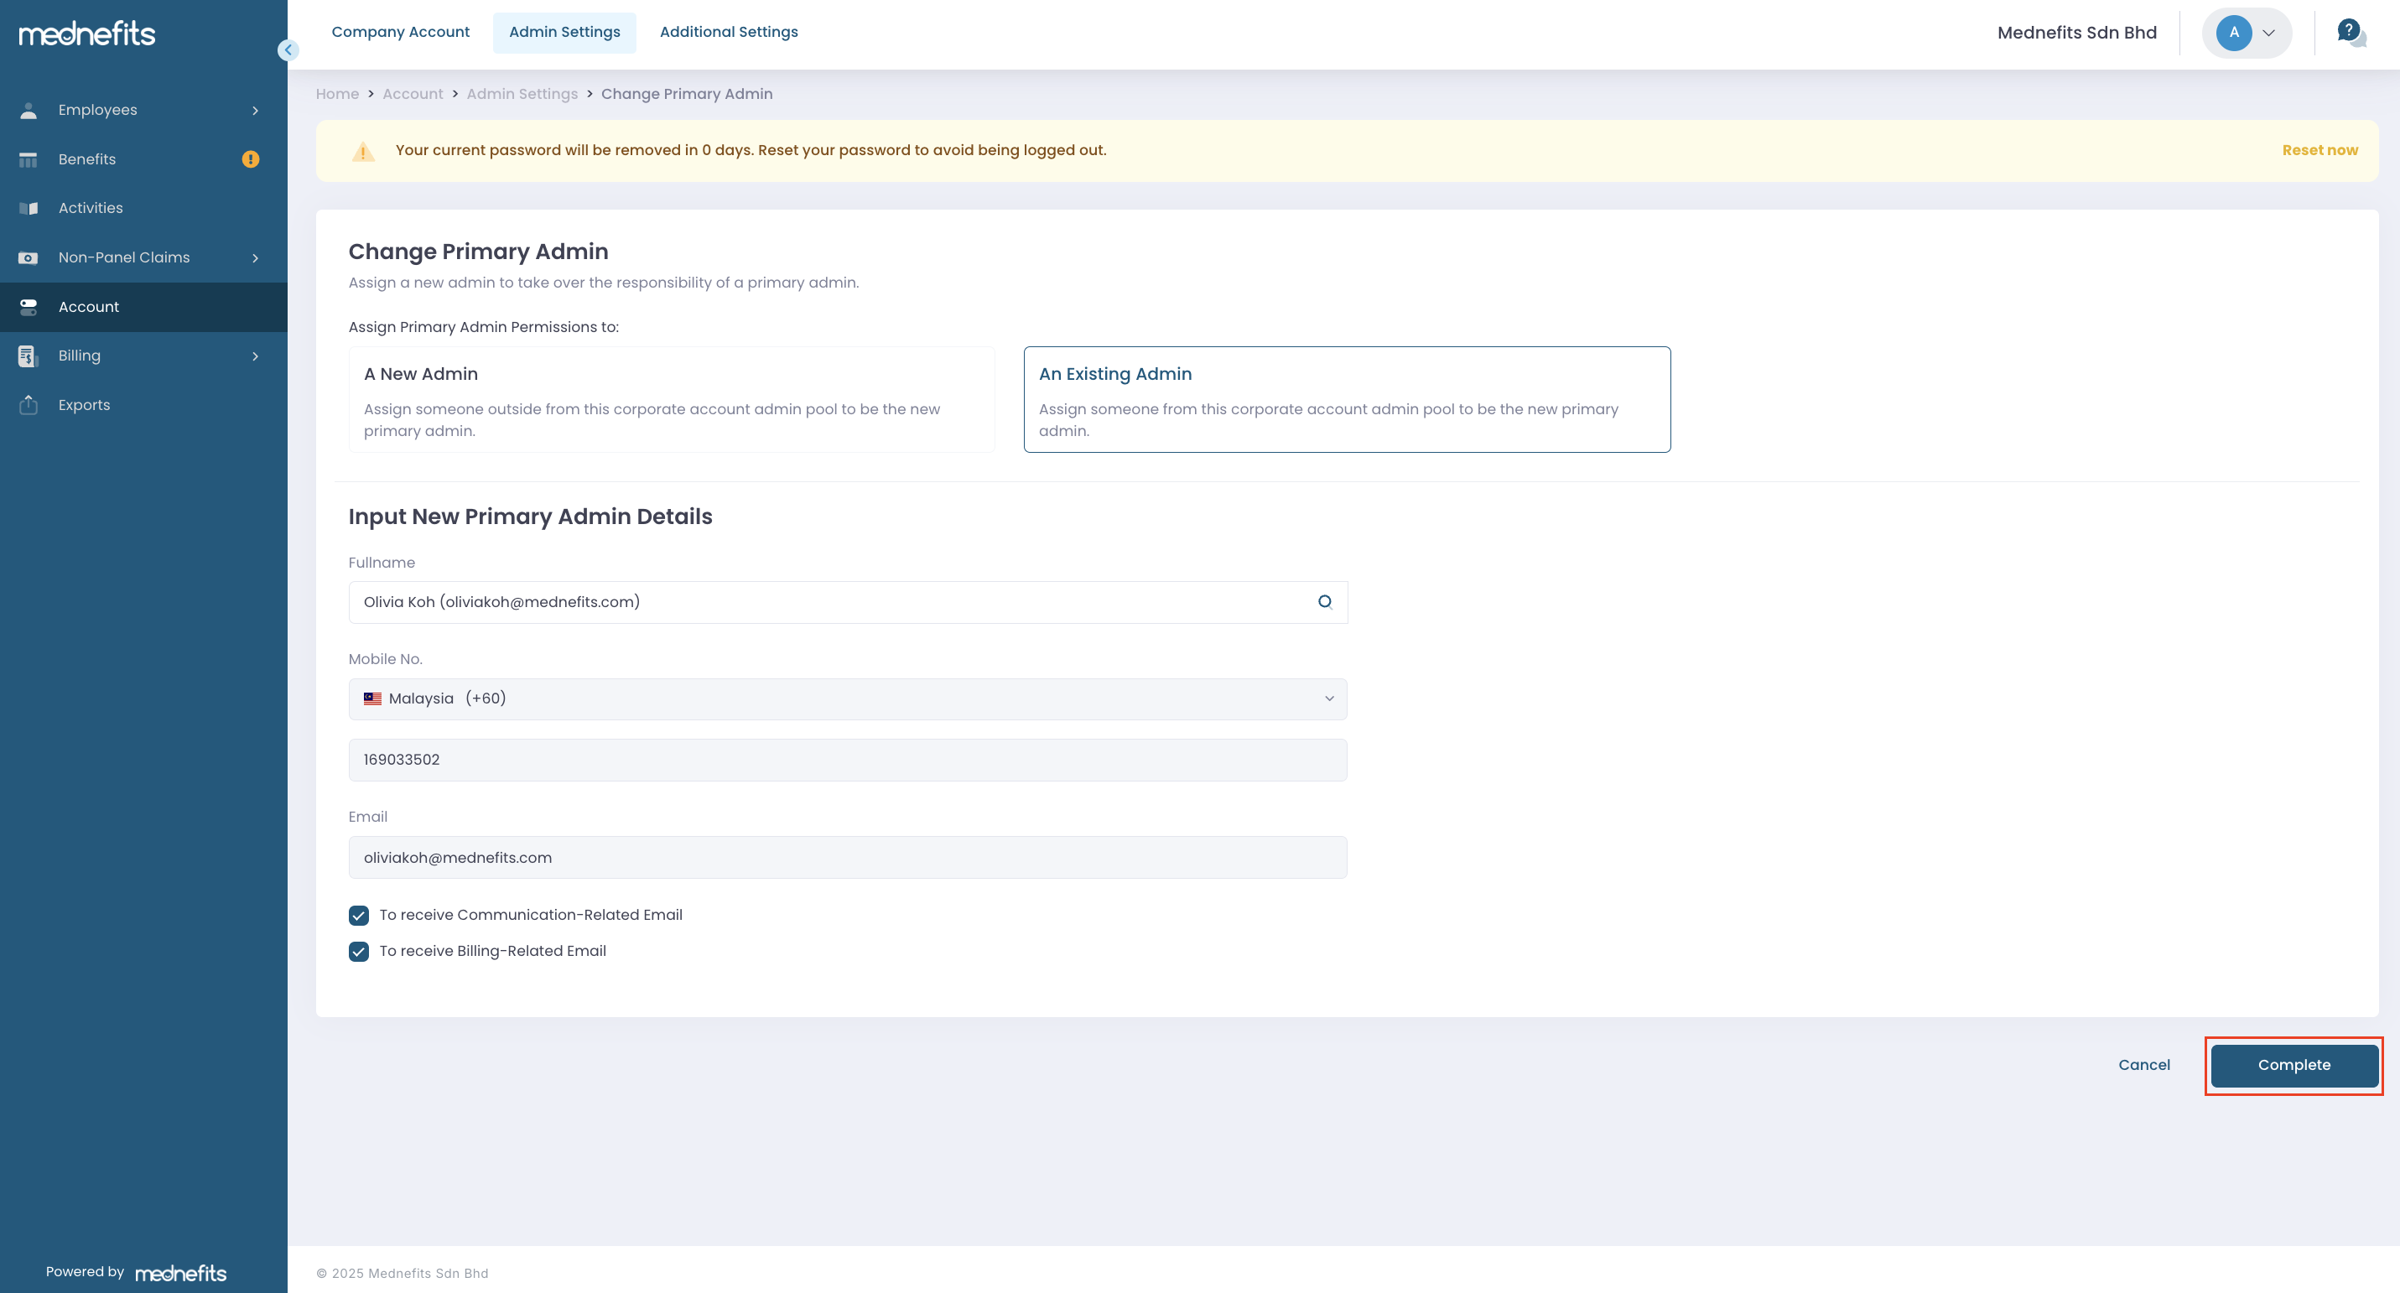Click the Account toggle icon in sidebar
Image resolution: width=2400 pixels, height=1293 pixels.
point(29,307)
